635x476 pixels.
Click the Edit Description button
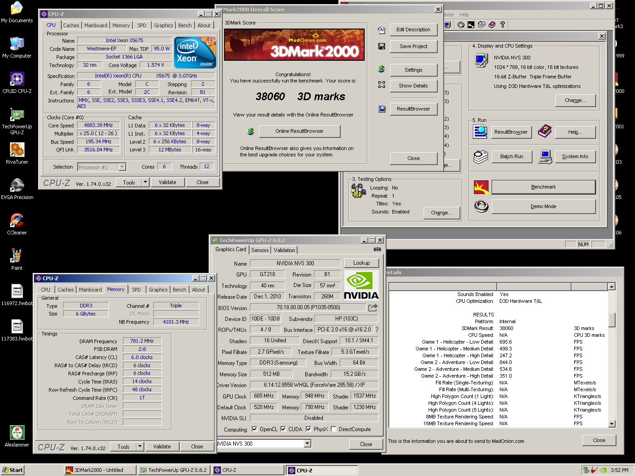[x=413, y=30]
